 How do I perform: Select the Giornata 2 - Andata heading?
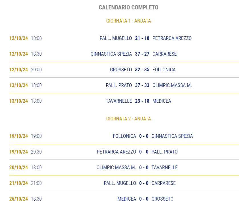click(x=128, y=119)
